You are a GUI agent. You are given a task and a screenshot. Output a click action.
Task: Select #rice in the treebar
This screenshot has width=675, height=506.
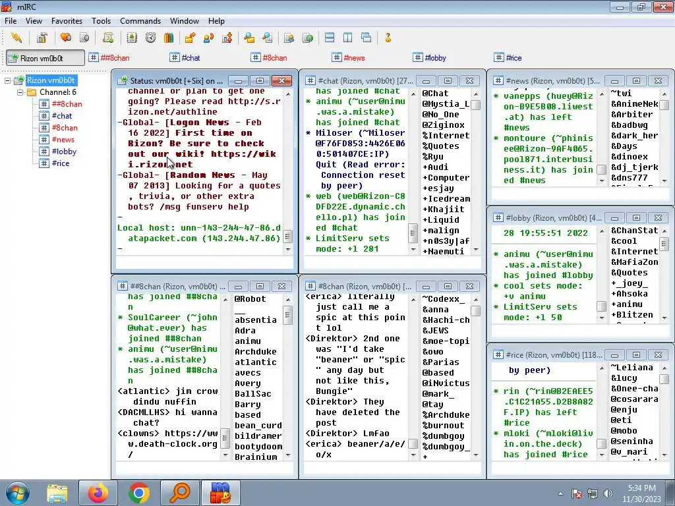pos(60,163)
